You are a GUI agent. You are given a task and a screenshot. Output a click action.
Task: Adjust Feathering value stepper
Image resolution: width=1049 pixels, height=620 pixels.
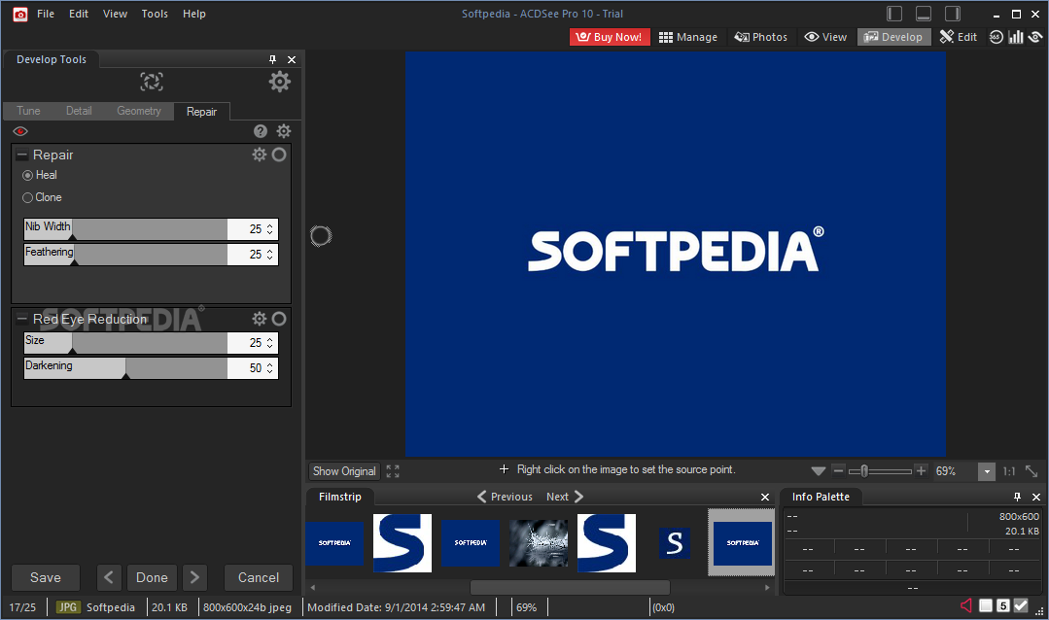pyautogui.click(x=269, y=255)
